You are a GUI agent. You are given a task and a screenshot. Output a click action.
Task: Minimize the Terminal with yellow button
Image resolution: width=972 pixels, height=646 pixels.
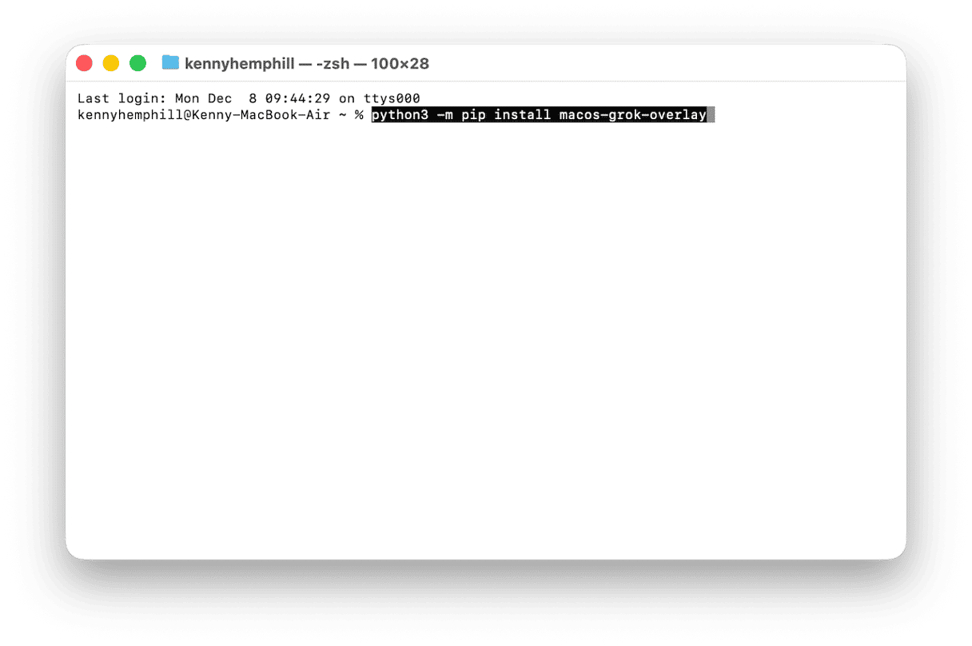(111, 63)
